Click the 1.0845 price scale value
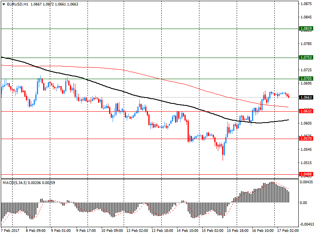The height and width of the screenshot is (235, 314). coord(307,17)
